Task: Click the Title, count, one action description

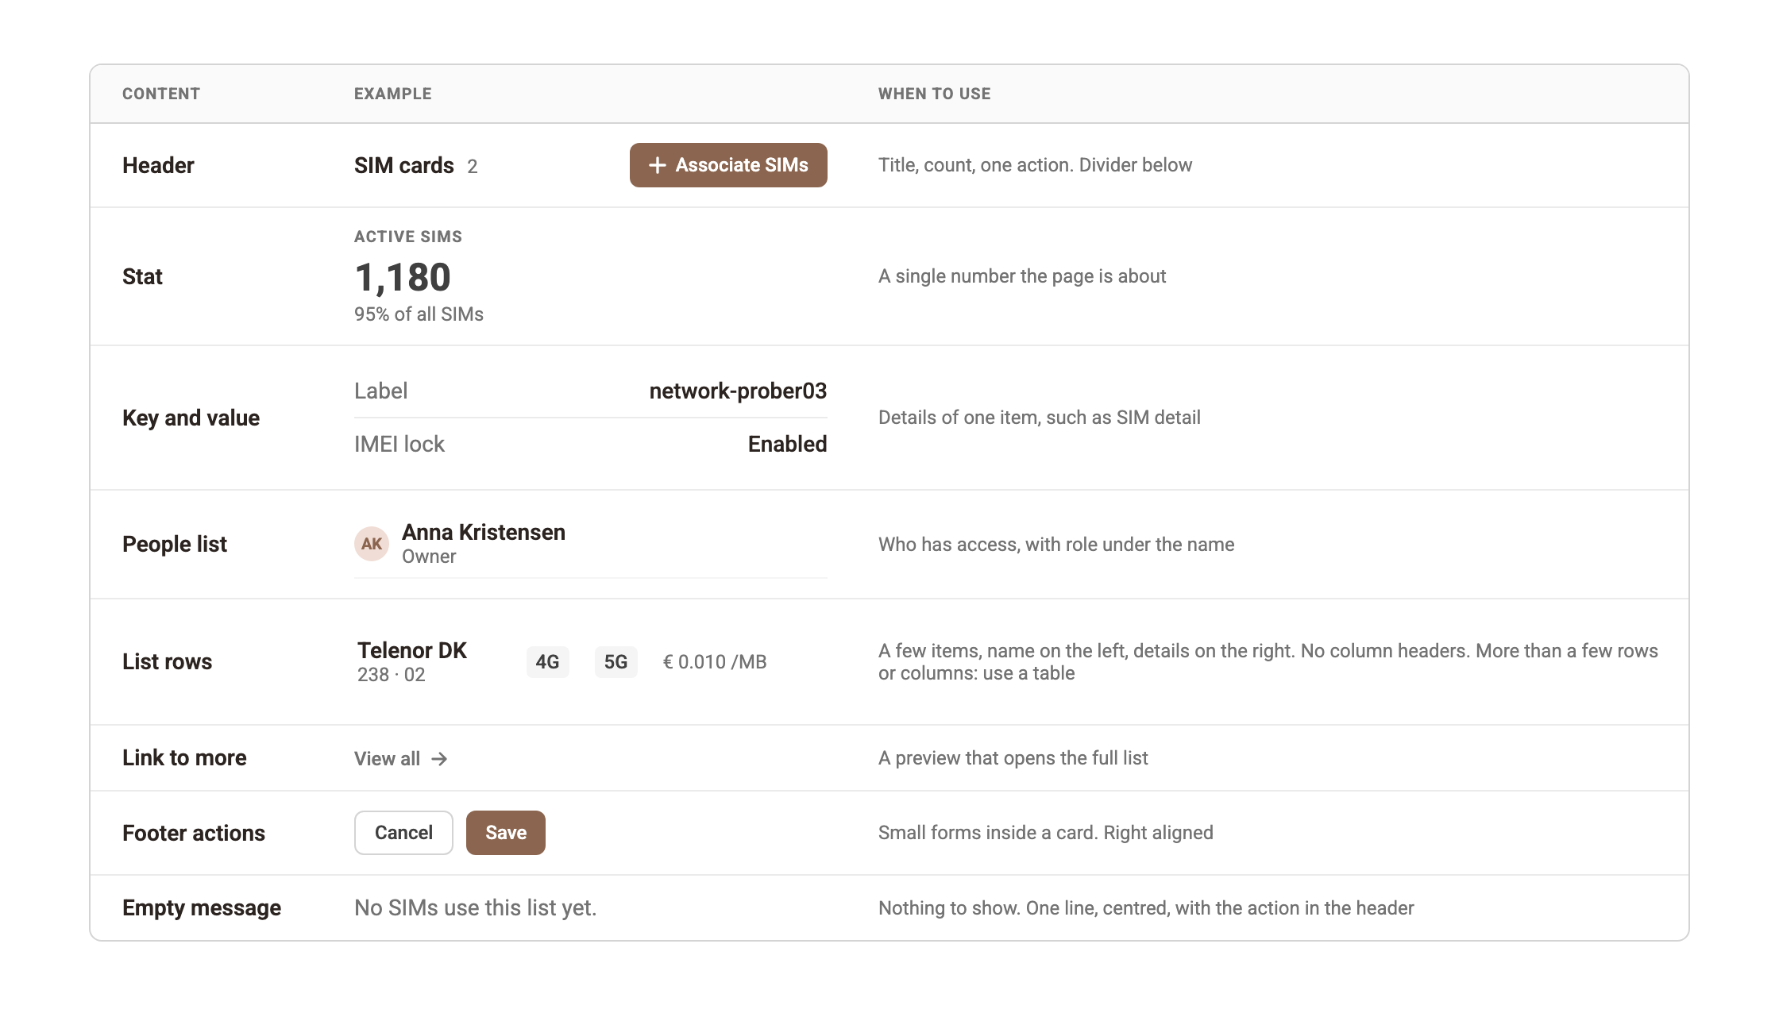Action: 1035,165
